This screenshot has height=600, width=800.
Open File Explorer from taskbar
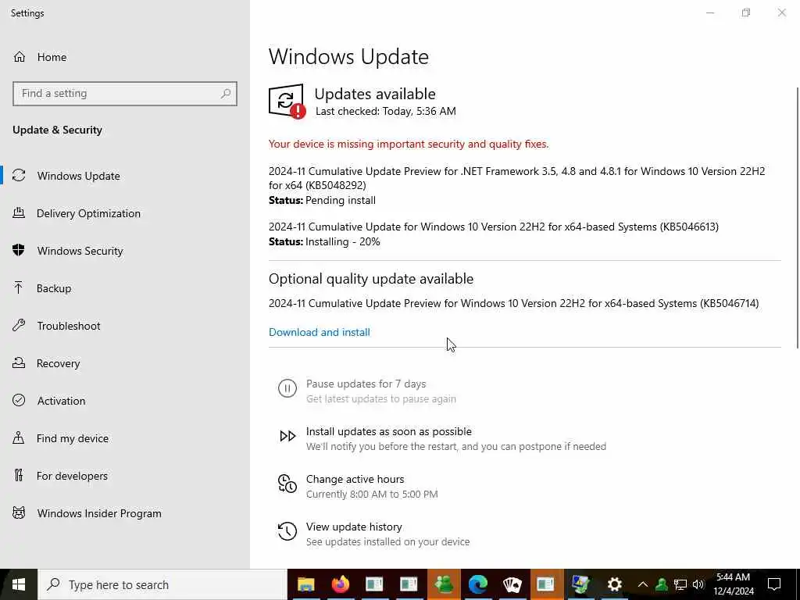[x=305, y=584]
